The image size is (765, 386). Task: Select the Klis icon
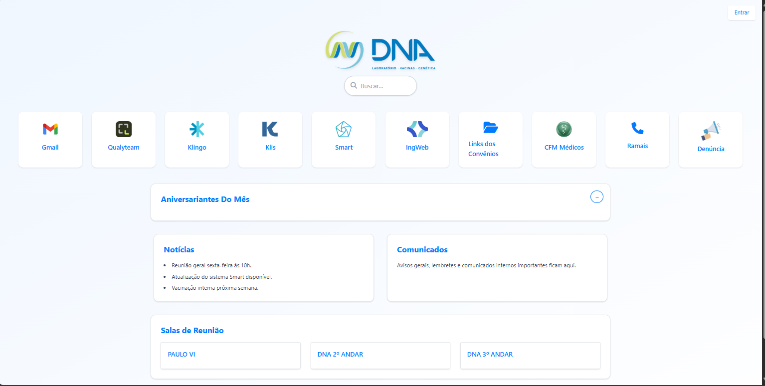point(270,139)
